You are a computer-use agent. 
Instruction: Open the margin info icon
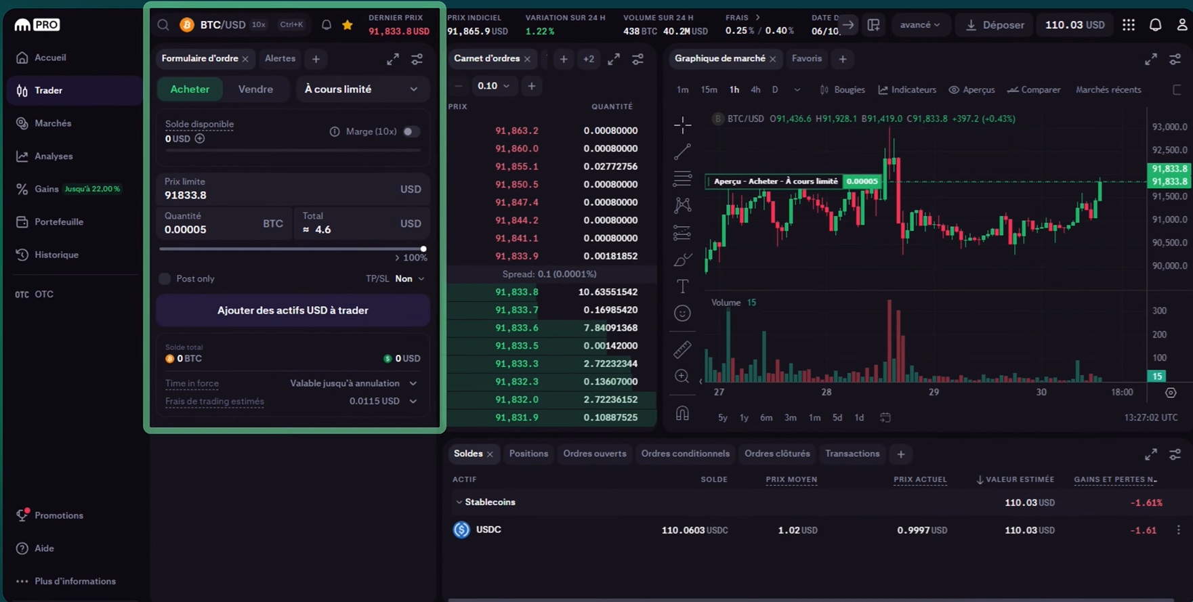[x=334, y=131]
